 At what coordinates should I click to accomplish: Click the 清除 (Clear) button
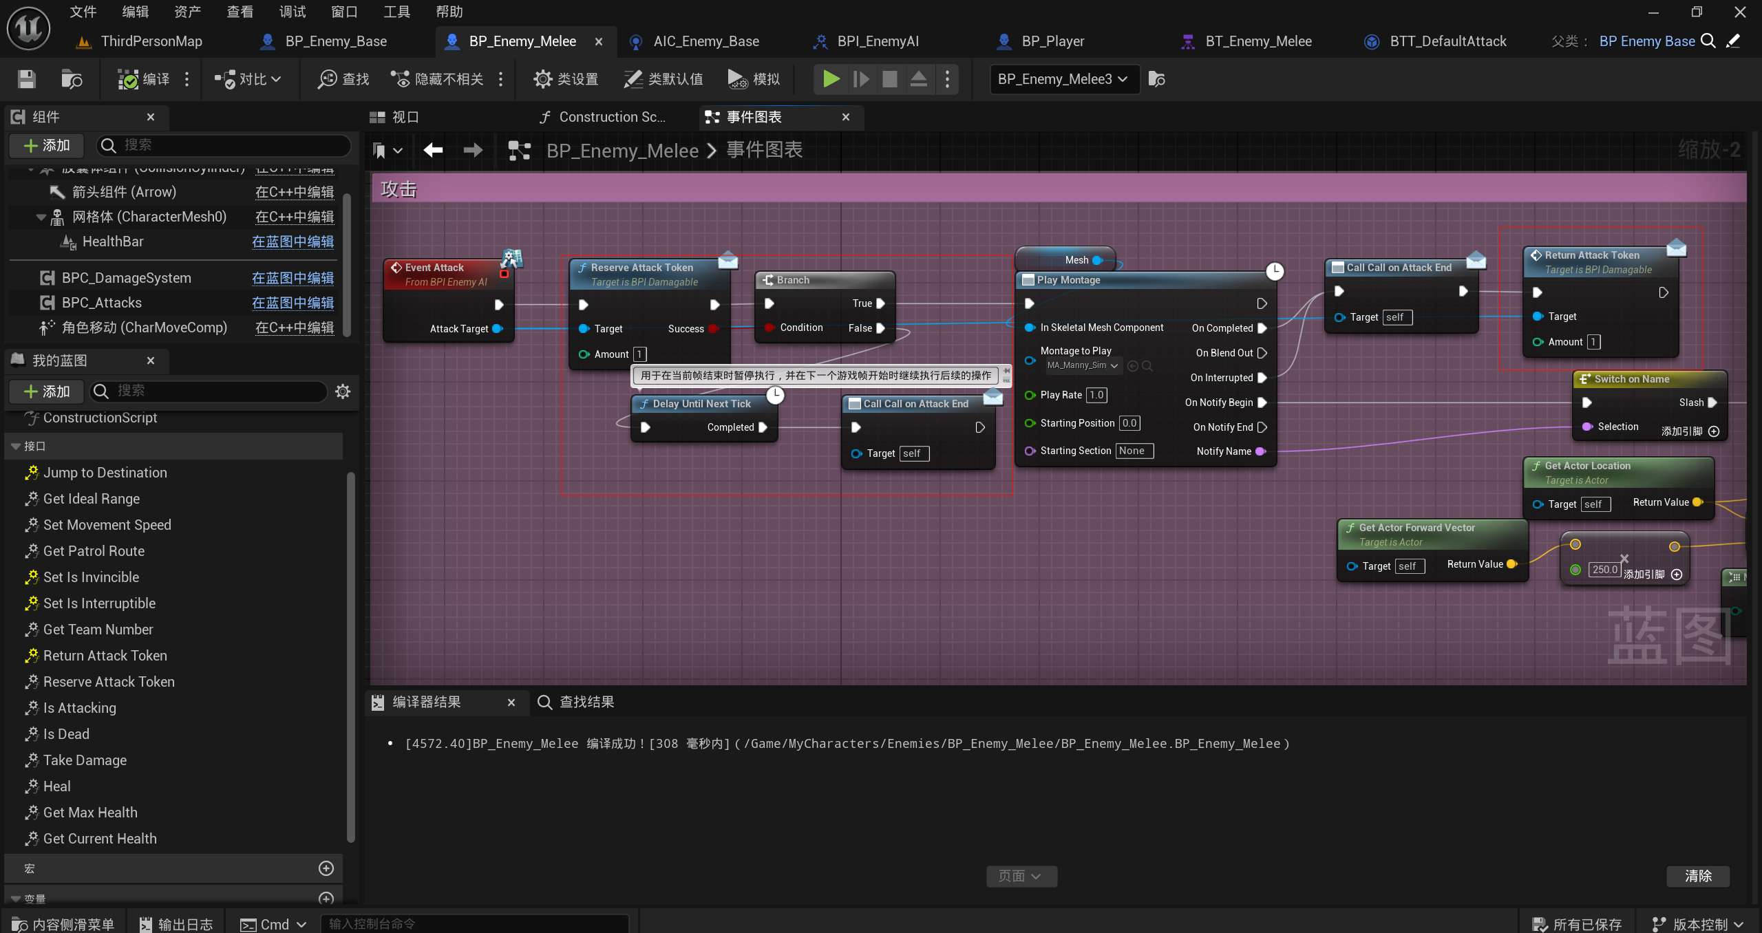pyautogui.click(x=1697, y=876)
